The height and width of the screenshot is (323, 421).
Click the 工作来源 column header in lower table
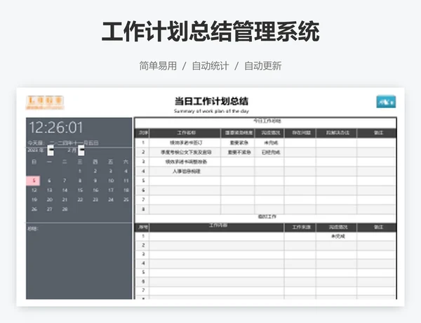[x=301, y=228]
